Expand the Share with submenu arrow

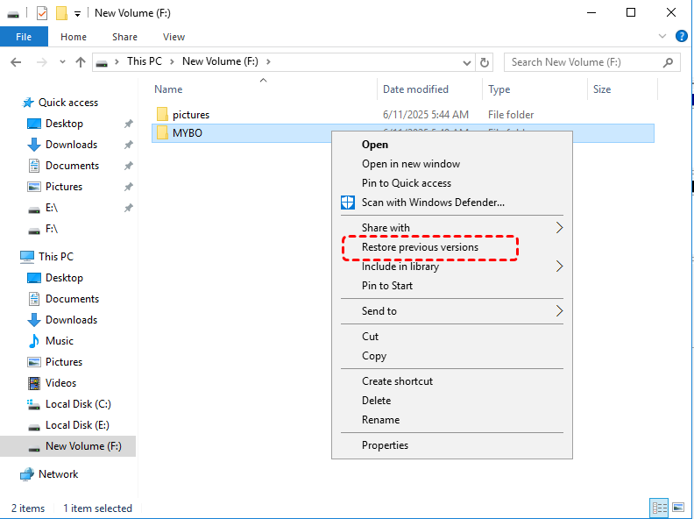click(x=559, y=228)
